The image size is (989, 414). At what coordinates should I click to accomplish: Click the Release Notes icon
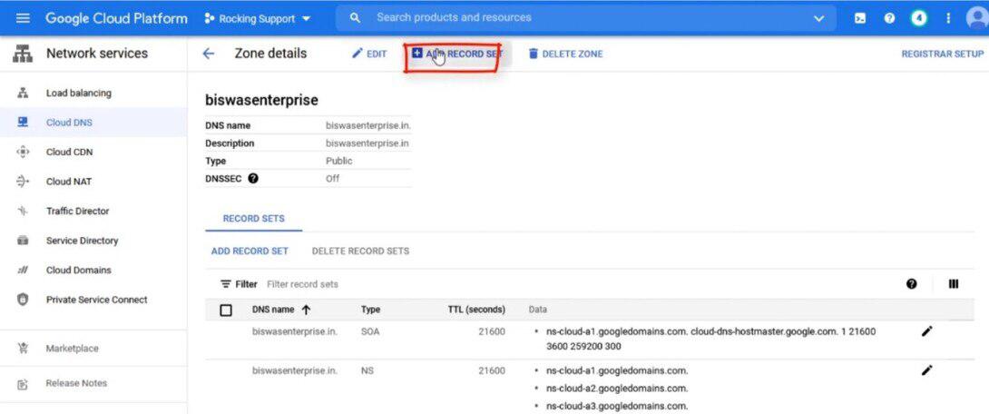tap(23, 384)
